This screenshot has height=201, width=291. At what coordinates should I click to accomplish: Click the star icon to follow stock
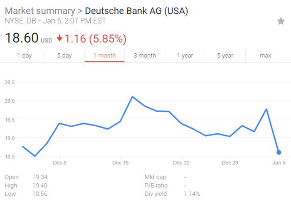click(x=281, y=22)
